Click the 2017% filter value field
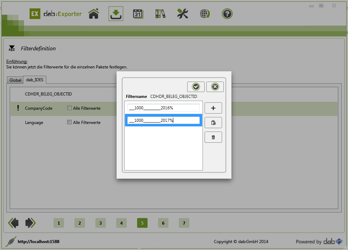The height and width of the screenshot is (250, 348). click(164, 120)
